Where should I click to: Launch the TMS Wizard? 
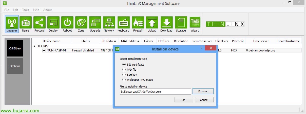195,24
